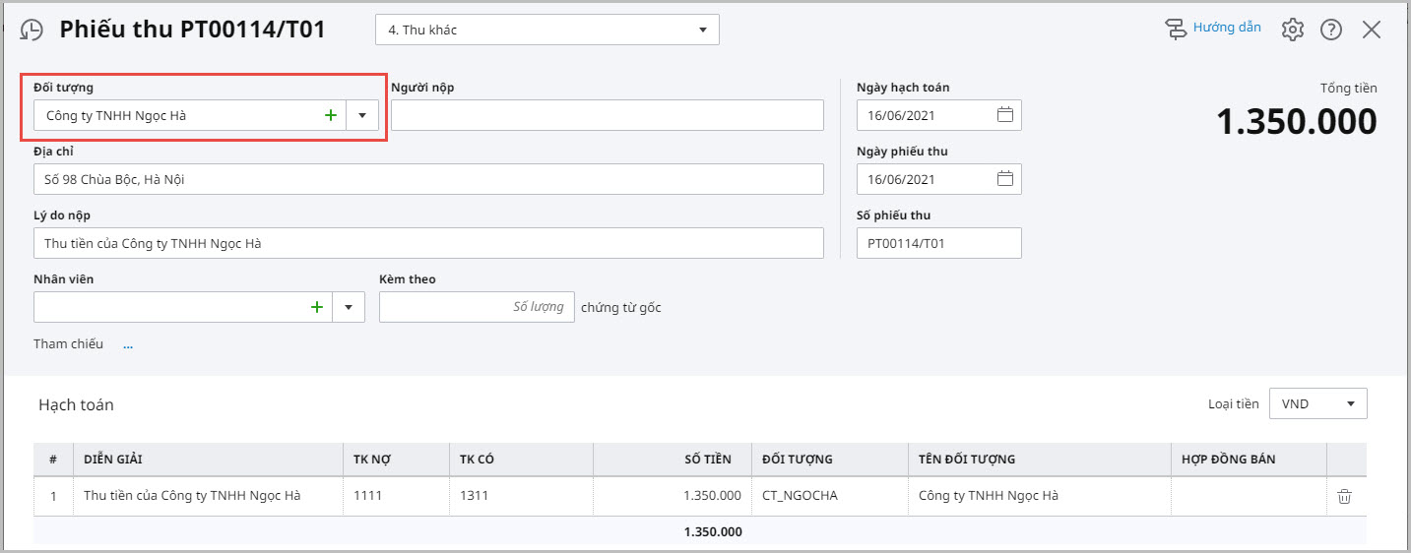The height and width of the screenshot is (553, 1411).
Task: Open the Hướng dẫn guide link
Action: click(x=1213, y=28)
